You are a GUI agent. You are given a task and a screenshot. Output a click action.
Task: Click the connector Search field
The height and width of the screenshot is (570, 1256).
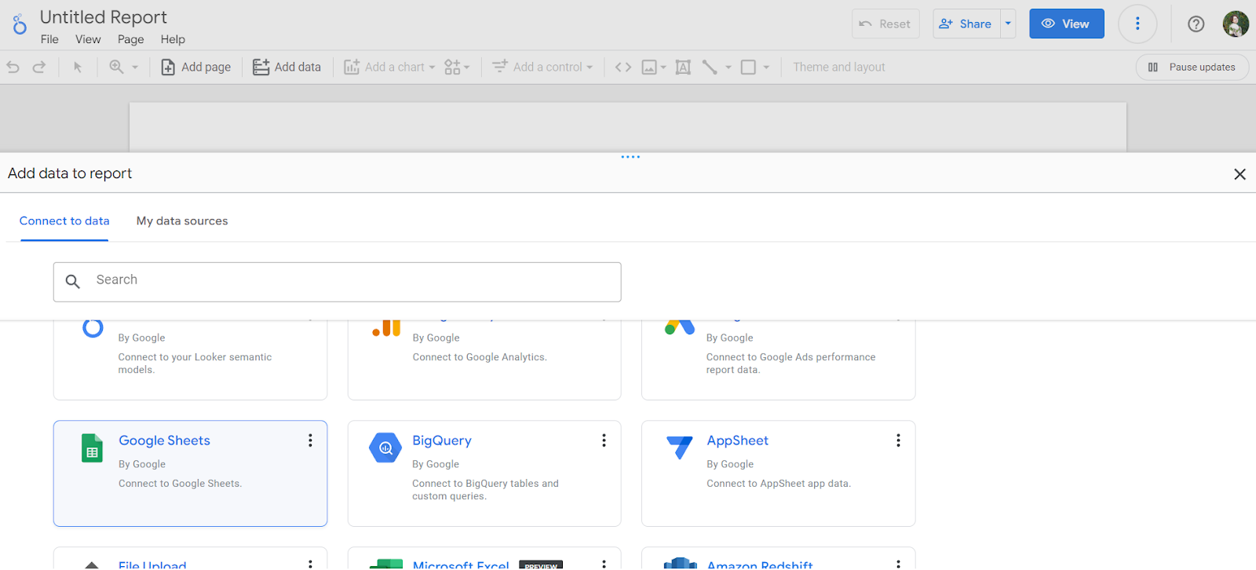coord(338,282)
